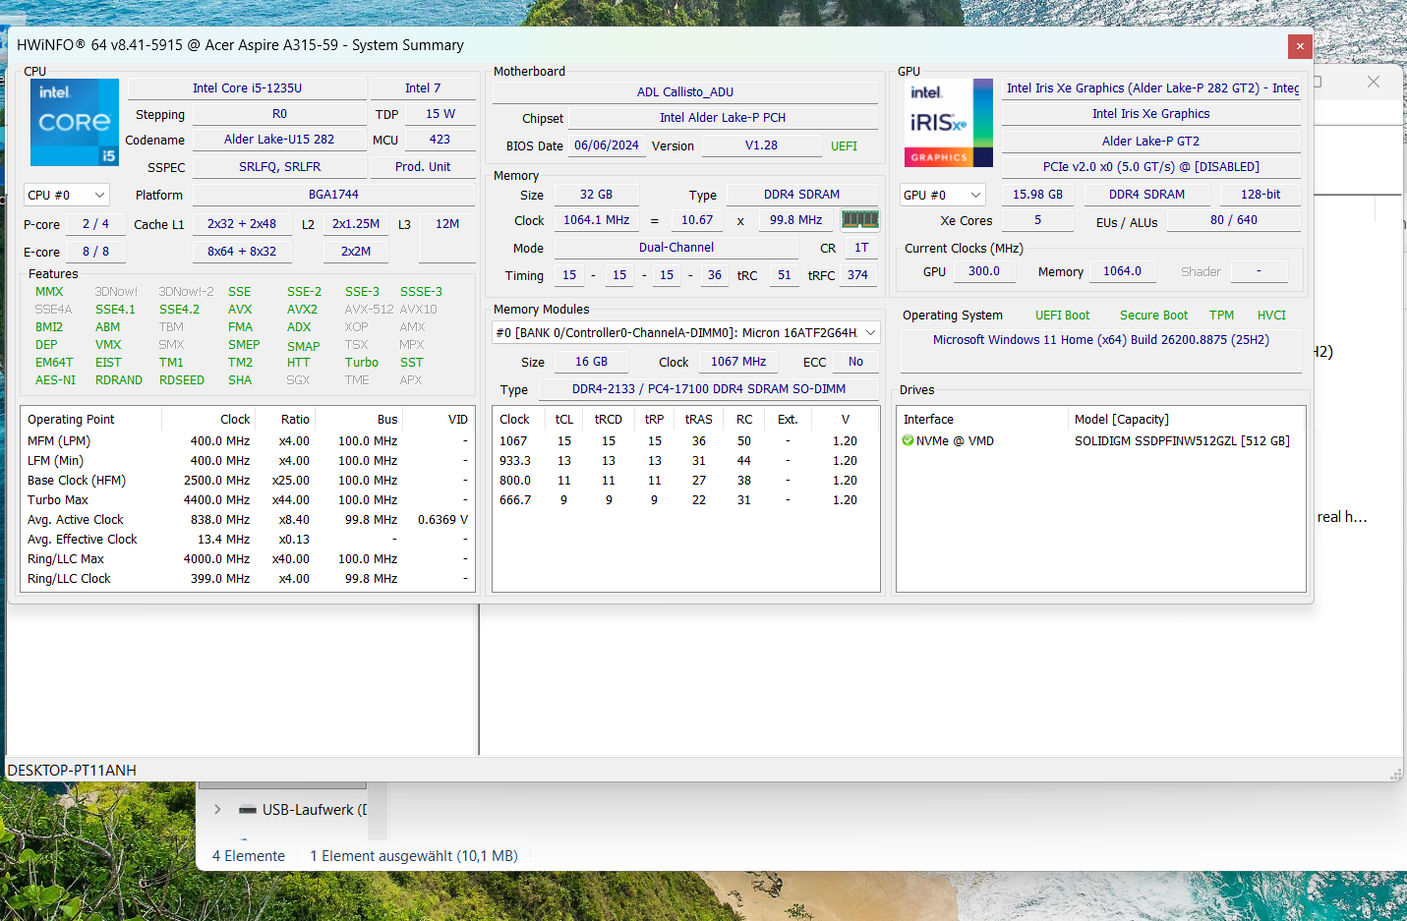Click the RDSEED feature flag

coord(182,380)
